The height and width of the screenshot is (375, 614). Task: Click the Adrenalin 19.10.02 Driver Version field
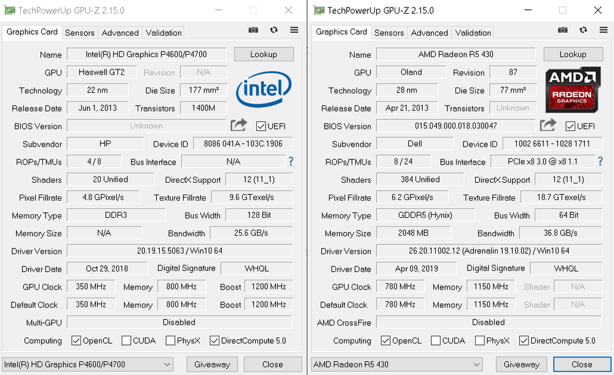click(489, 250)
